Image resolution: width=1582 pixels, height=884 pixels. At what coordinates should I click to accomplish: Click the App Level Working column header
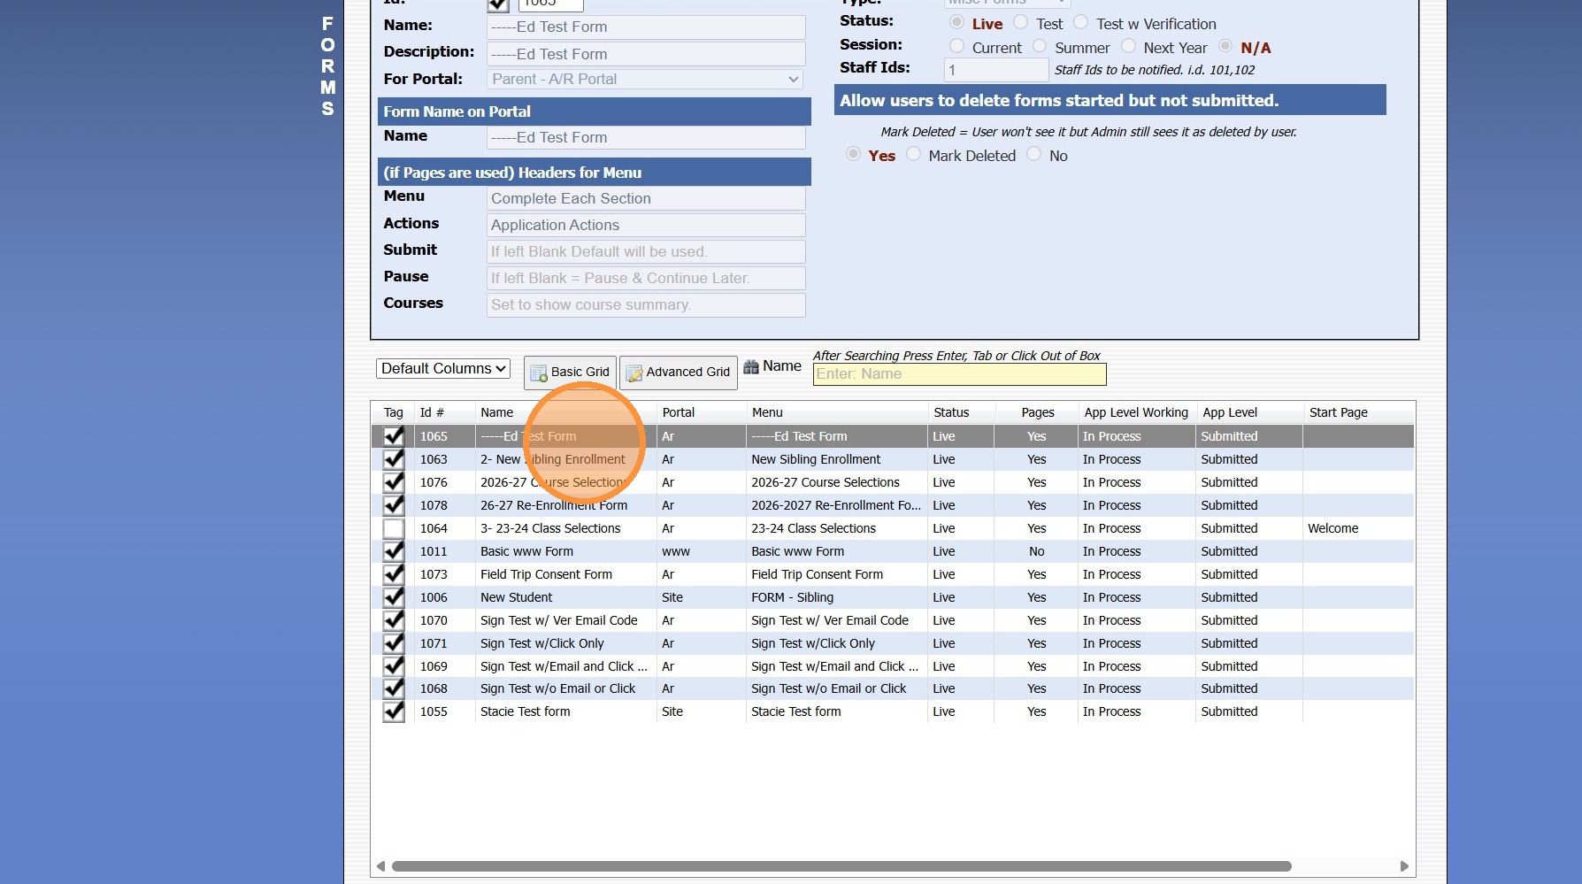(1136, 412)
